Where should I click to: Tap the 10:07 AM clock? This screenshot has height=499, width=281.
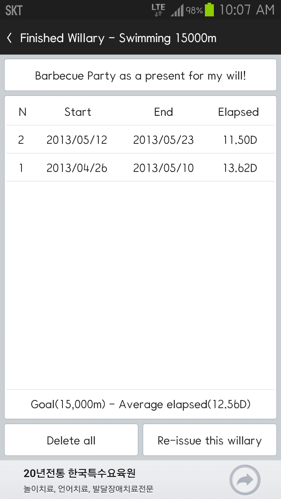[x=247, y=10]
